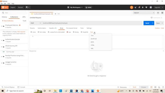Click the environment quick look eye icon
Viewport: 165px width, 93px height.
[x=158, y=13]
